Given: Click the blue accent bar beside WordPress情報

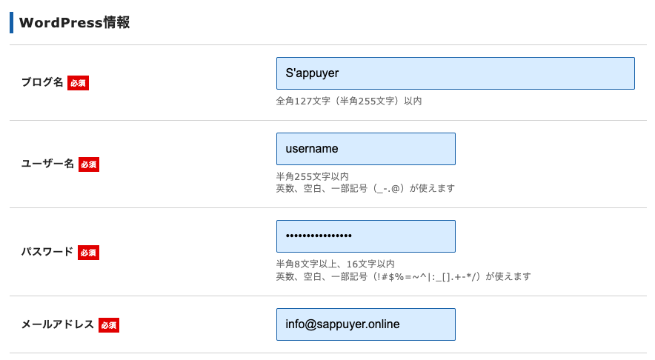Looking at the screenshot, I should pyautogui.click(x=11, y=22).
